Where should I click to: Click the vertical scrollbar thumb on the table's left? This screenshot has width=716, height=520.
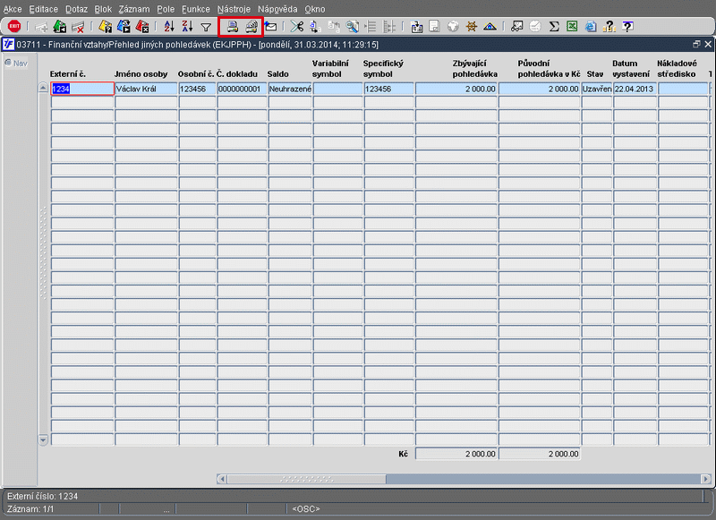[43, 253]
